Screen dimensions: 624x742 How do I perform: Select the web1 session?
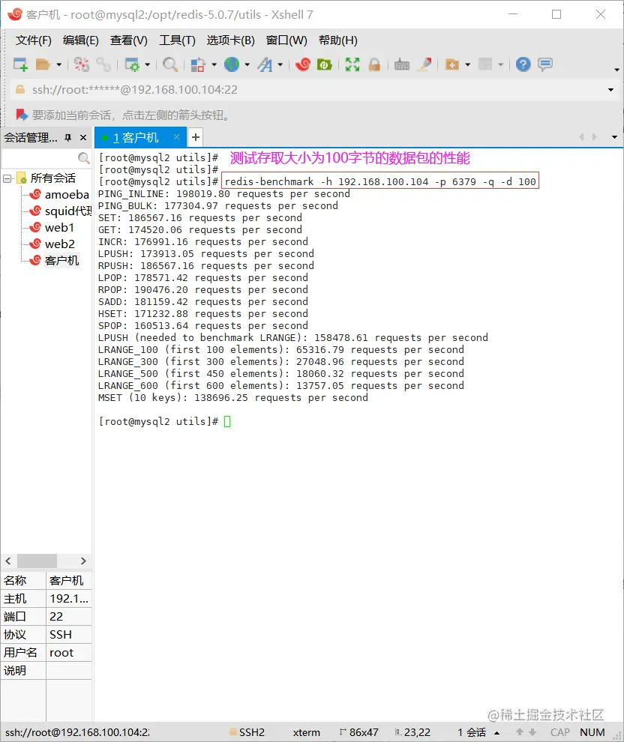[x=59, y=228]
